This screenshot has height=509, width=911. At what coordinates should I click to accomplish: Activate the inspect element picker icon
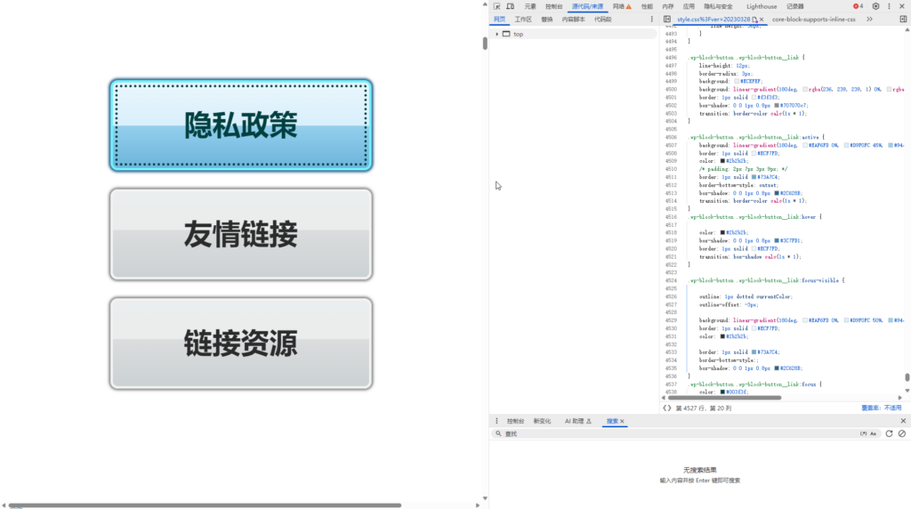(x=496, y=6)
